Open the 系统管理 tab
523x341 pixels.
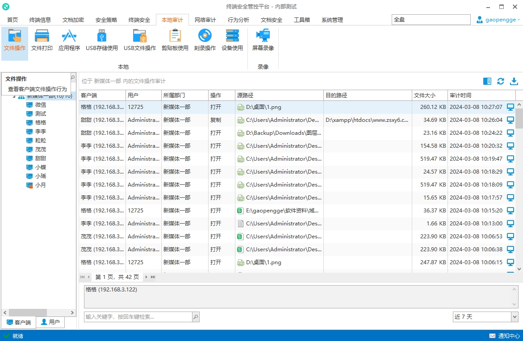tap(332, 20)
